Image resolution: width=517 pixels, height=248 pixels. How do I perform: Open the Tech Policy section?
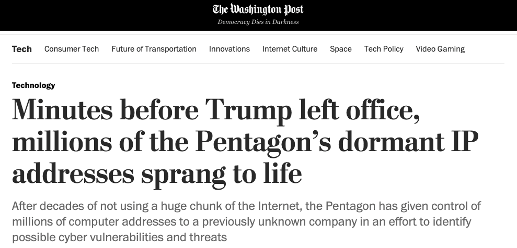pyautogui.click(x=384, y=49)
